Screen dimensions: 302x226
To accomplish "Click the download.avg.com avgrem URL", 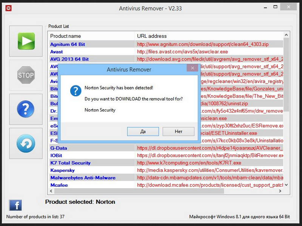I will pyautogui.click(x=210, y=59).
